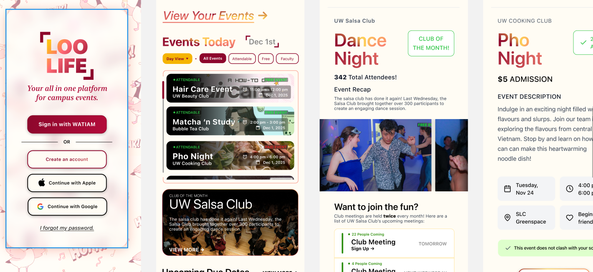Image resolution: width=593 pixels, height=272 pixels.
Task: Click the Google logo icon
Action: pos(41,206)
